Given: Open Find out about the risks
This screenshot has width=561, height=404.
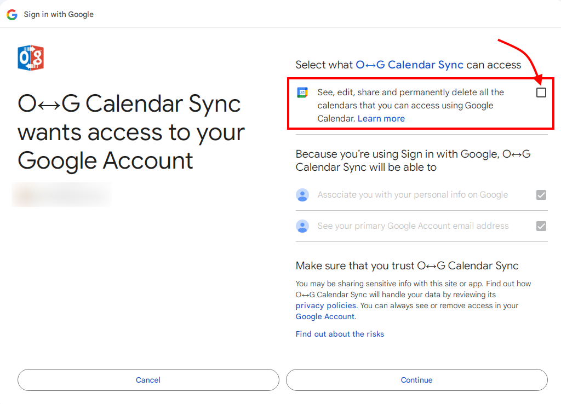Looking at the screenshot, I should (x=340, y=334).
